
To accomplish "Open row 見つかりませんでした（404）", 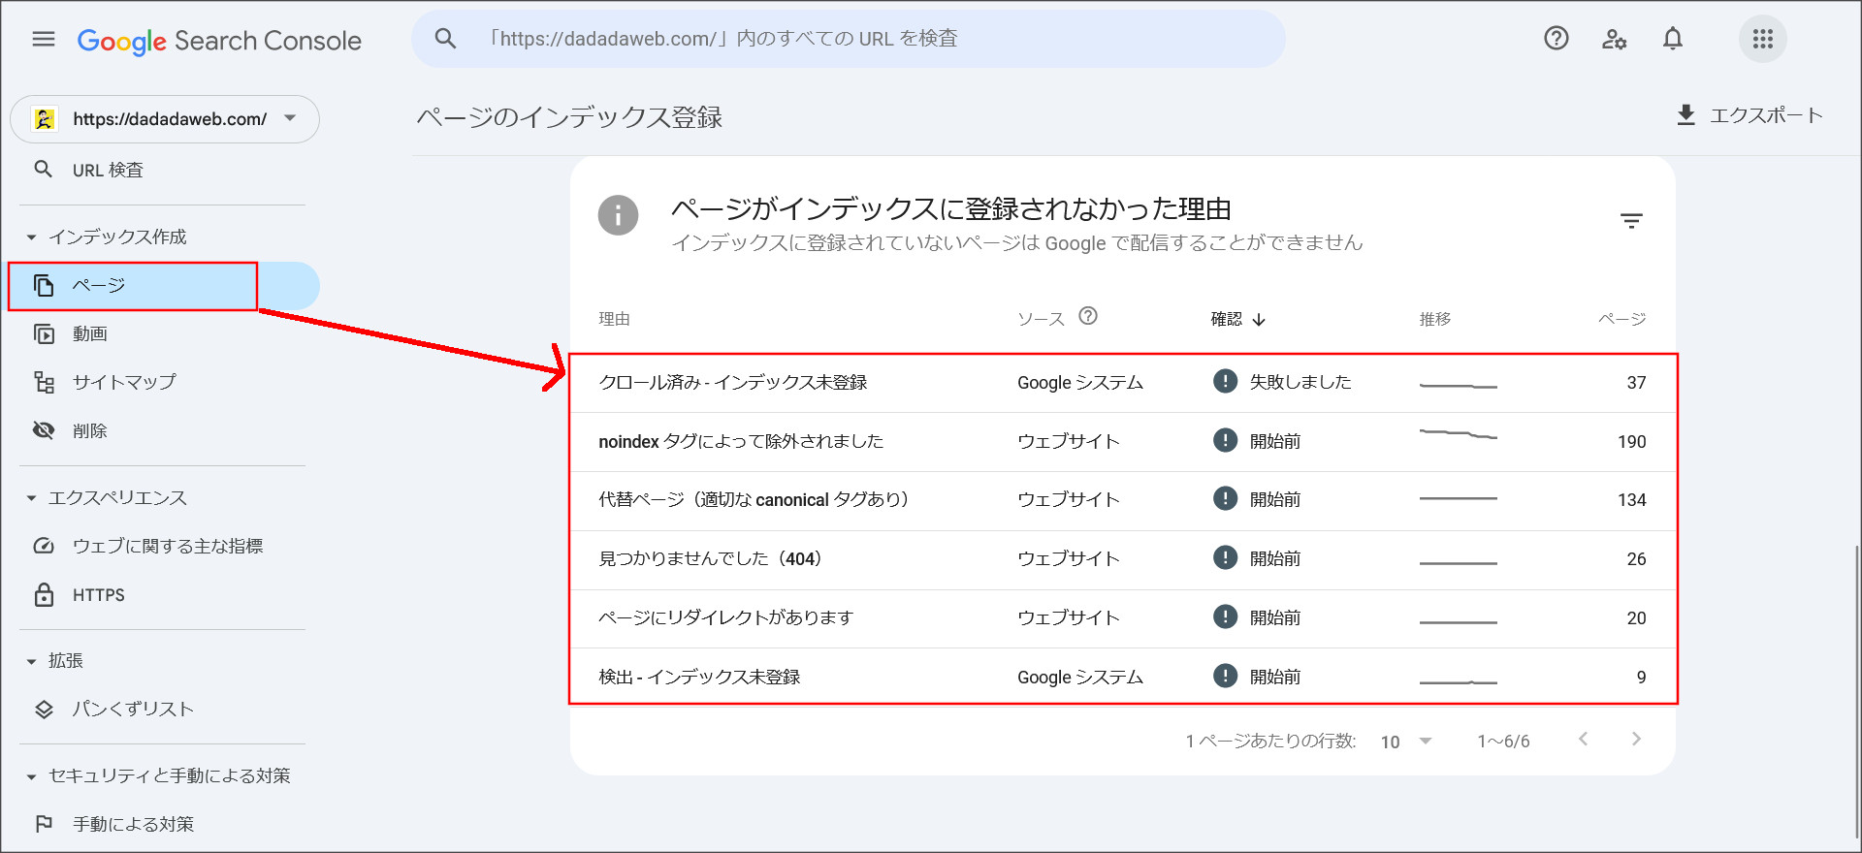I will [x=1123, y=559].
